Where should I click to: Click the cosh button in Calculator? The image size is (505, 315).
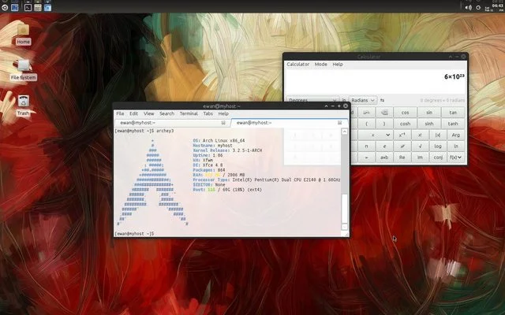pos(405,124)
